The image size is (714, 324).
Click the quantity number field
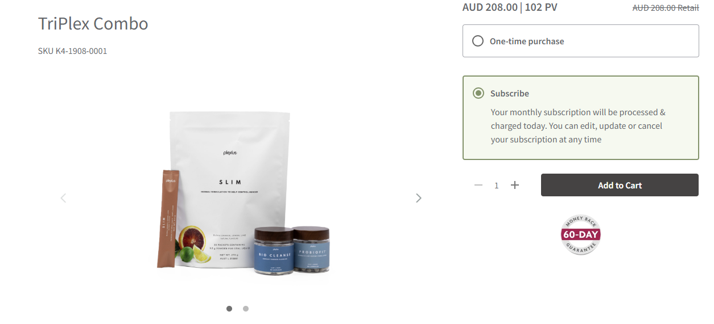(x=497, y=186)
